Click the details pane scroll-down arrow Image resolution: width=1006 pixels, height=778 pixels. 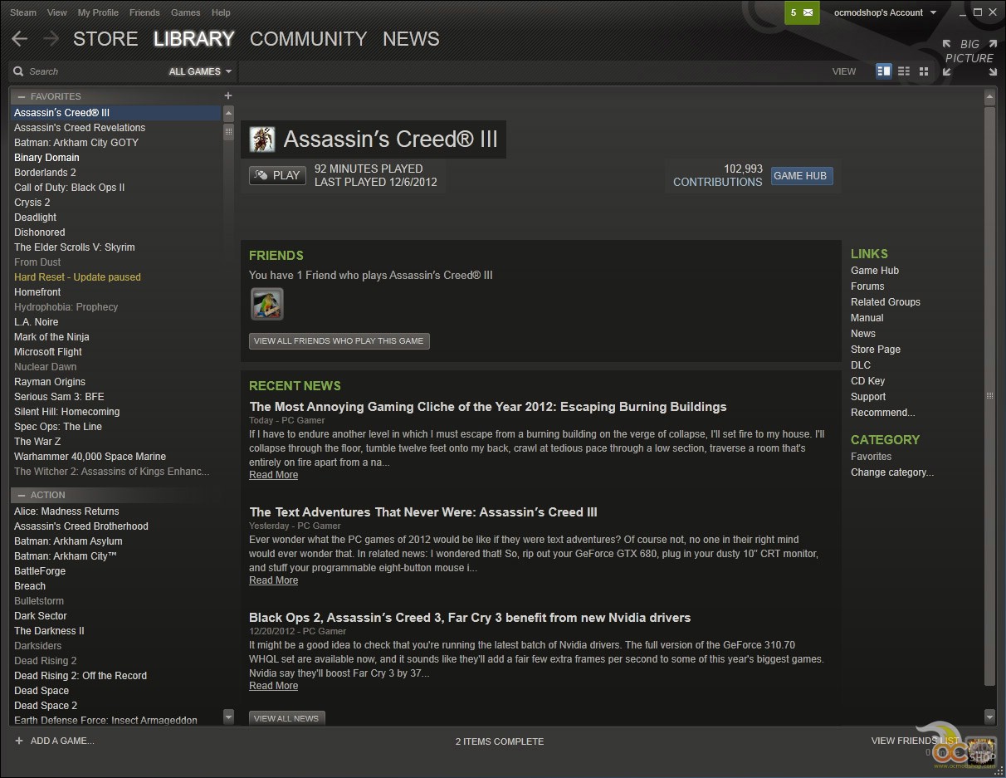click(989, 716)
